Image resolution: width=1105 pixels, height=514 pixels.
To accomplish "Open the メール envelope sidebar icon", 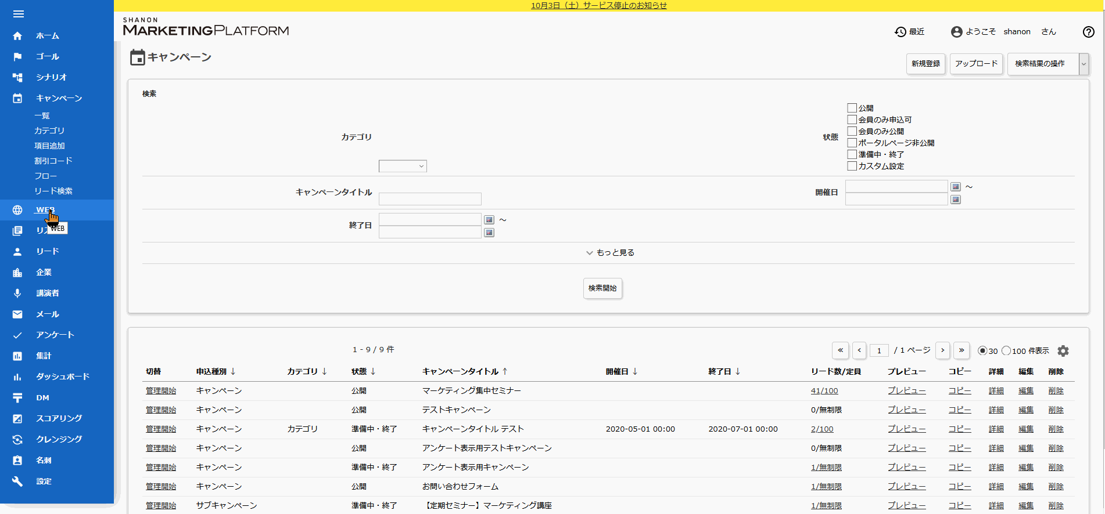I will point(17,314).
